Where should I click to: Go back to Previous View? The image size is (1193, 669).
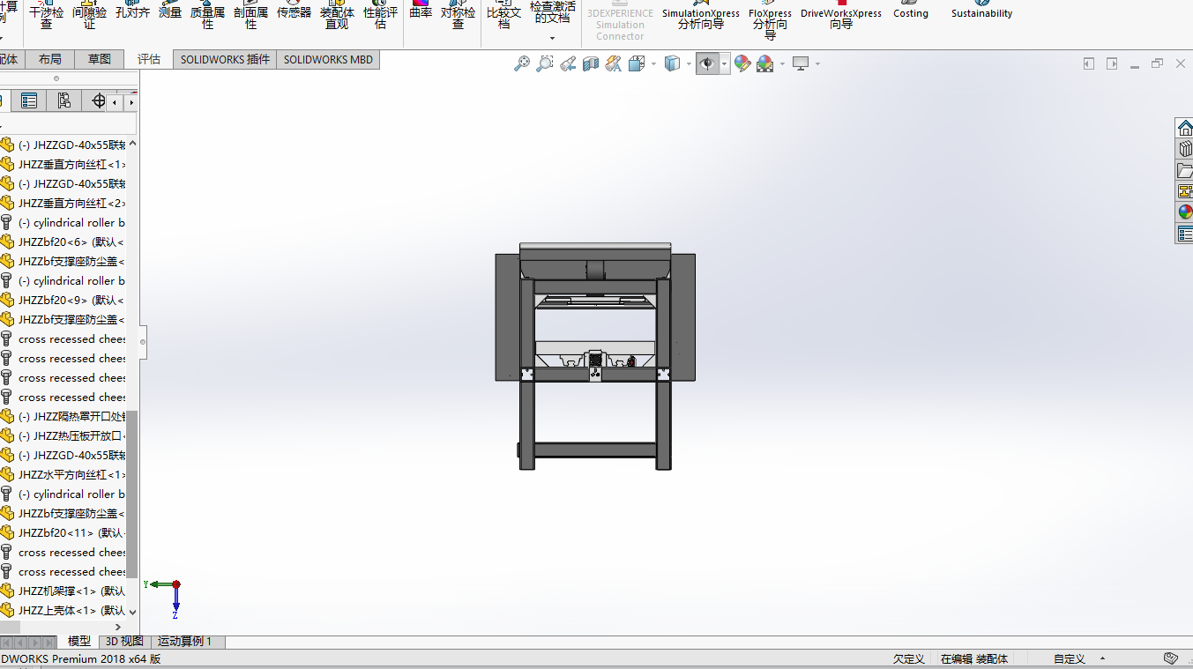(568, 63)
